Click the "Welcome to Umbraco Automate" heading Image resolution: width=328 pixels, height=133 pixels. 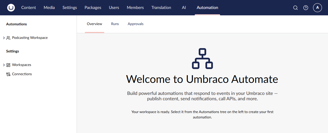coord(202,79)
